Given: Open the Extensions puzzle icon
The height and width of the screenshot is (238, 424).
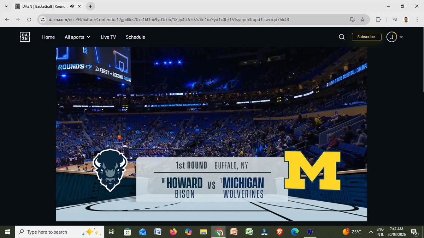Looking at the screenshot, I should coord(378,19).
